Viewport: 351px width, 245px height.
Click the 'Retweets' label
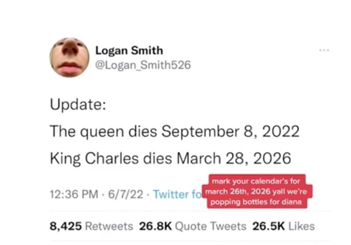coord(109,226)
